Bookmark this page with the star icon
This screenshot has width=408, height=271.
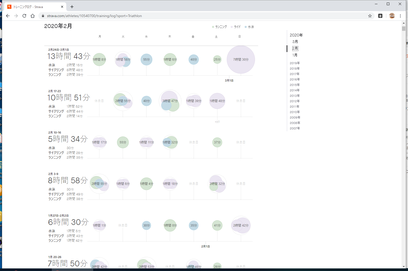point(370,16)
